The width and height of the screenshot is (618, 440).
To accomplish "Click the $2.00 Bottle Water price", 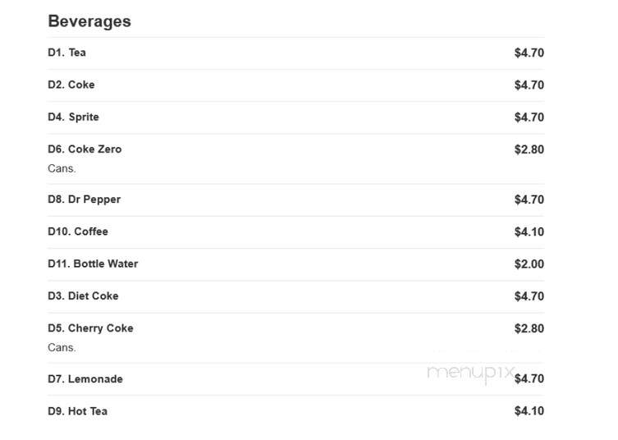I will (x=529, y=264).
